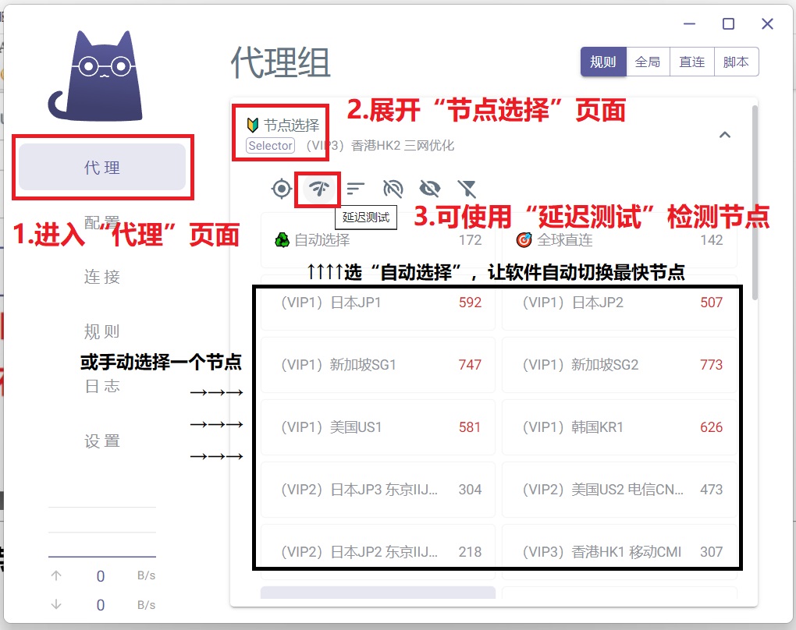The image size is (796, 630).
Task: Select the 脚本 mode option
Action: click(x=736, y=62)
